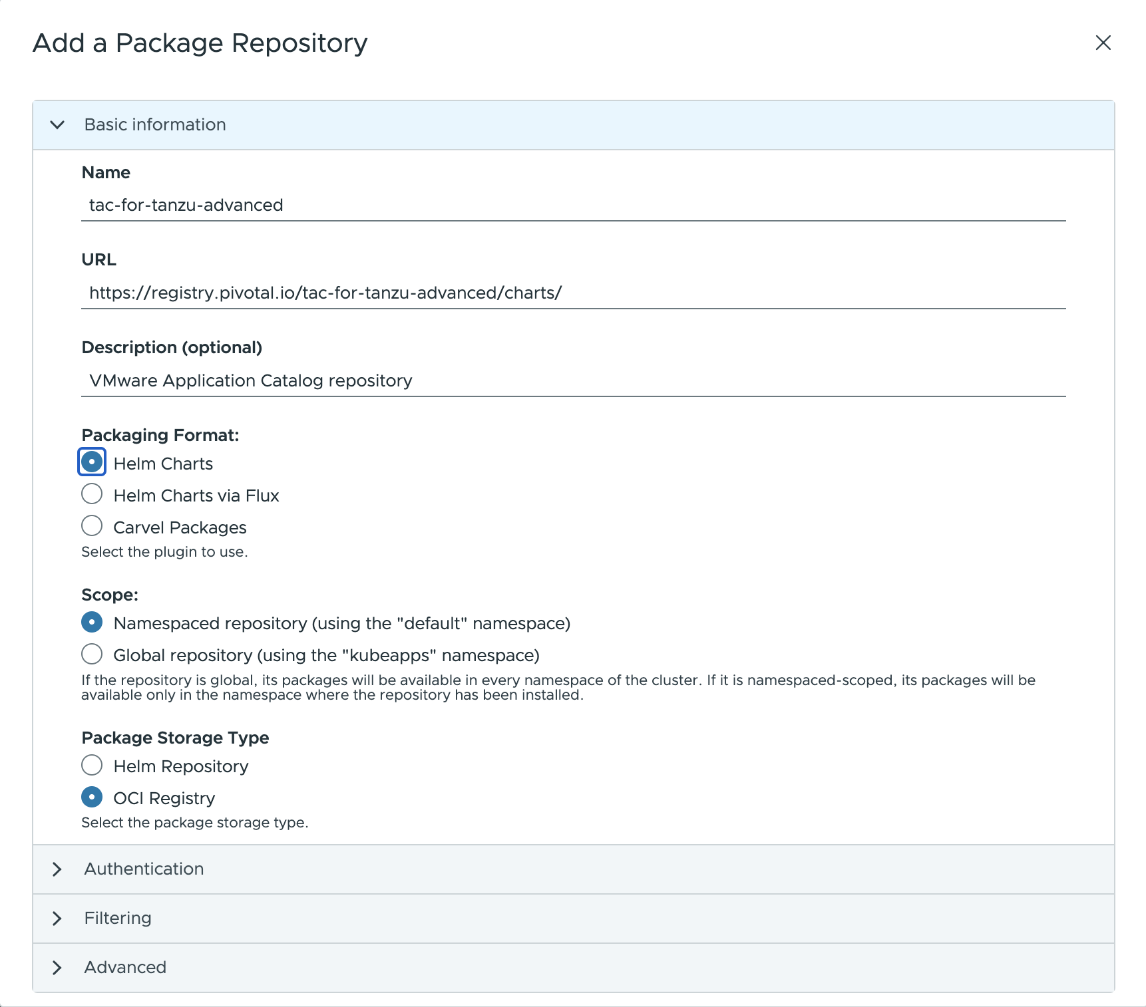Viewport: 1146px width, 1007px height.
Task: Choose Helm Repository storage type
Action: [92, 765]
